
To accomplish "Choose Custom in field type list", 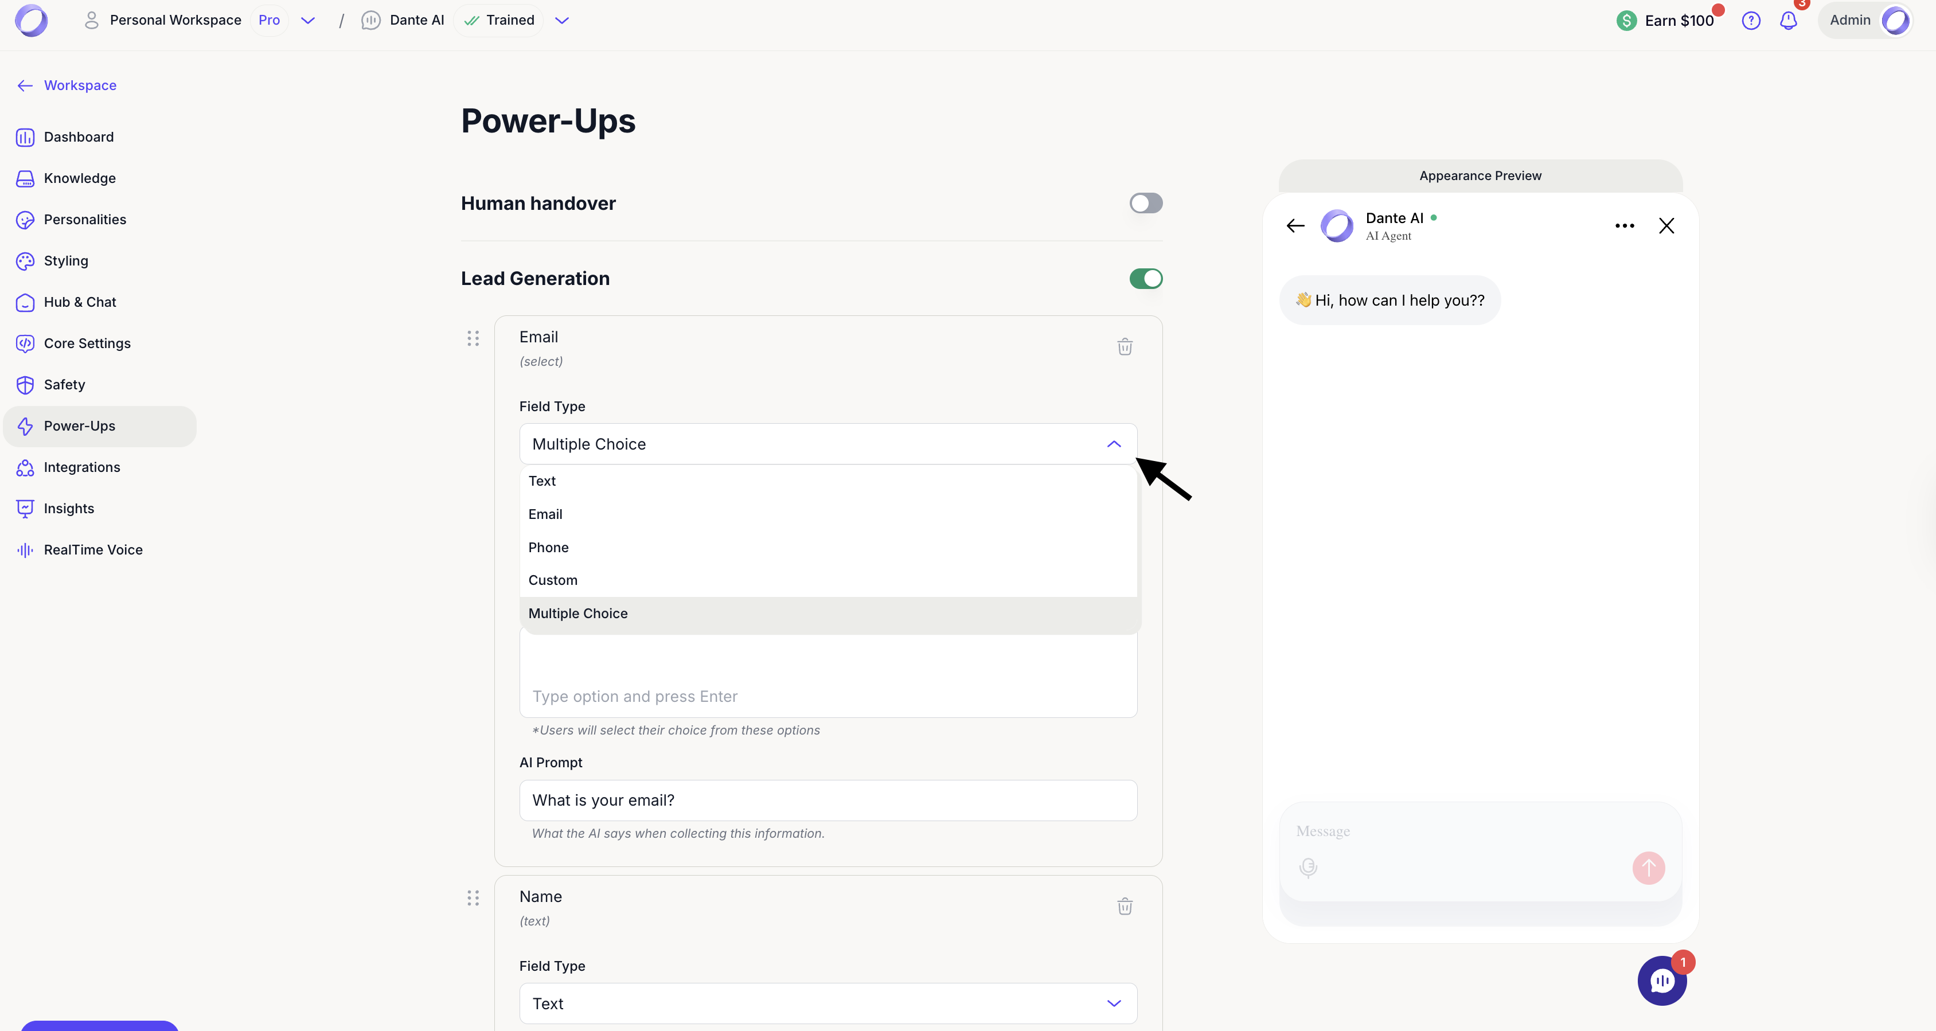I will (x=552, y=580).
